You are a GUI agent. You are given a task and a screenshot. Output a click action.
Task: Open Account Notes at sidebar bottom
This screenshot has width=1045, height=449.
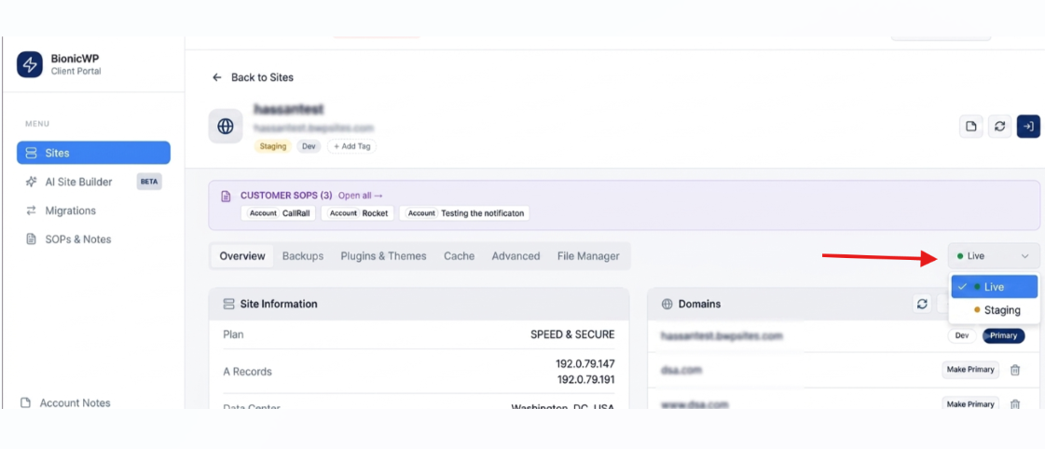[x=64, y=403]
